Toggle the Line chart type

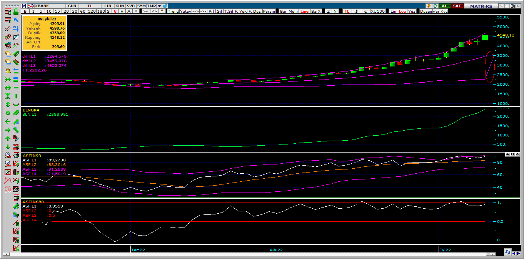coord(304,12)
